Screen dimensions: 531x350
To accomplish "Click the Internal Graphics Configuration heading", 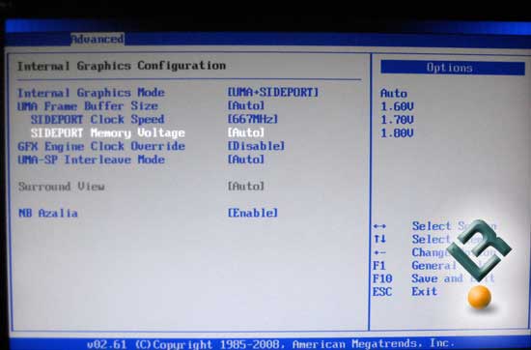I will [x=122, y=66].
